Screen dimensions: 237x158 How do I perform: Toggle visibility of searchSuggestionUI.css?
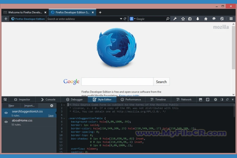6,113
